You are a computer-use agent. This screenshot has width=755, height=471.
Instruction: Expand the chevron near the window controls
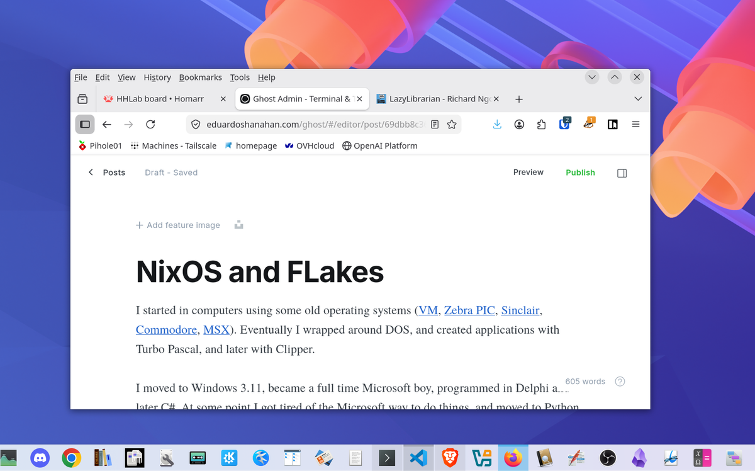pos(591,77)
